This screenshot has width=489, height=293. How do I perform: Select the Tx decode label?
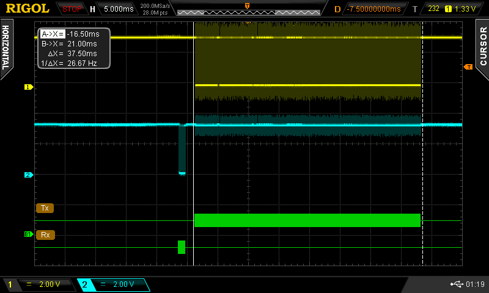(45, 208)
